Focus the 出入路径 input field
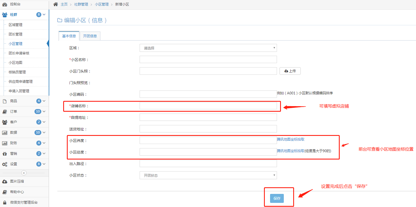The image size is (416, 207). (208, 163)
